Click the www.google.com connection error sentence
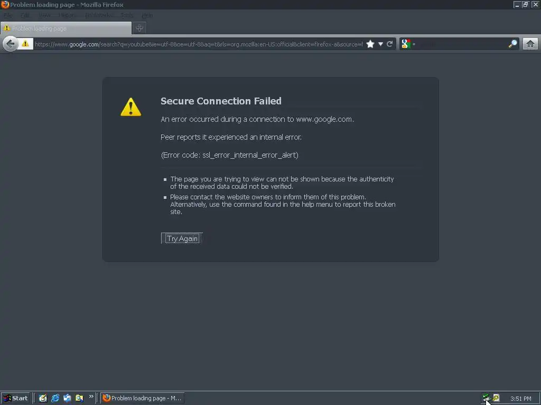Viewport: 541px width, 405px height. [257, 119]
